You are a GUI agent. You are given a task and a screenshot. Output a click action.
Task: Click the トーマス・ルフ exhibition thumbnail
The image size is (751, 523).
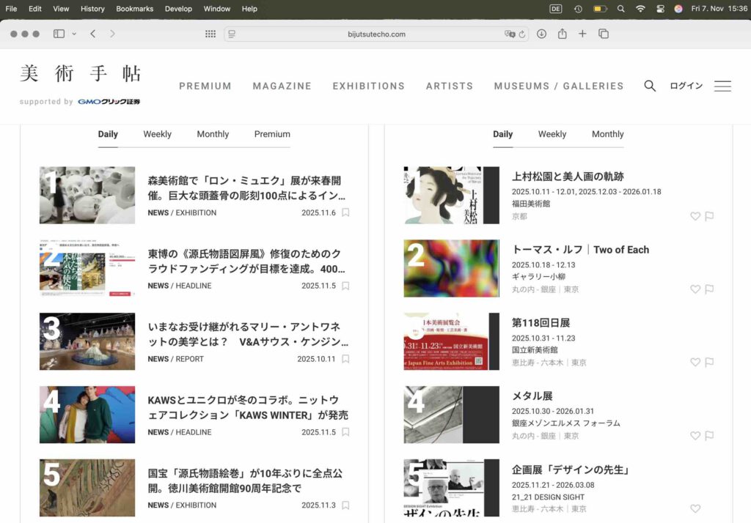coord(451,268)
